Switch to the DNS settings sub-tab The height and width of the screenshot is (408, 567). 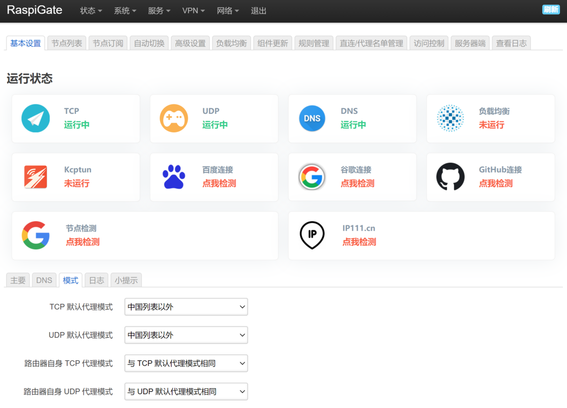(x=44, y=280)
